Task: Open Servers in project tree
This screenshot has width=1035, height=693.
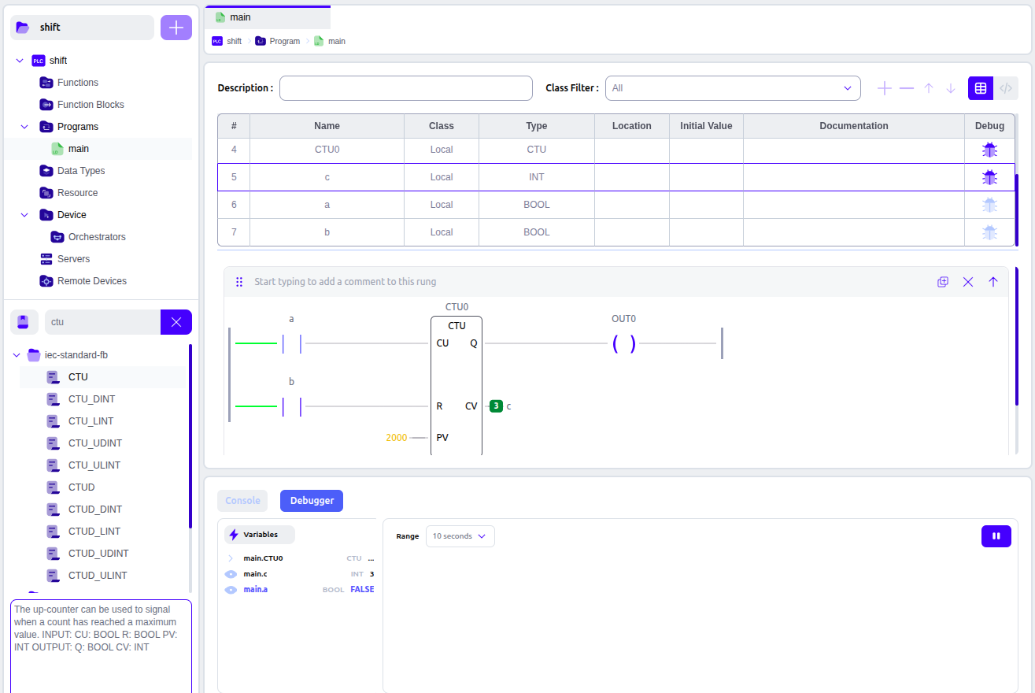Action: pyautogui.click(x=74, y=259)
